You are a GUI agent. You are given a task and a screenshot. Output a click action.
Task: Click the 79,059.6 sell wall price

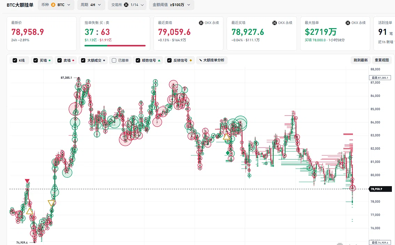click(174, 32)
